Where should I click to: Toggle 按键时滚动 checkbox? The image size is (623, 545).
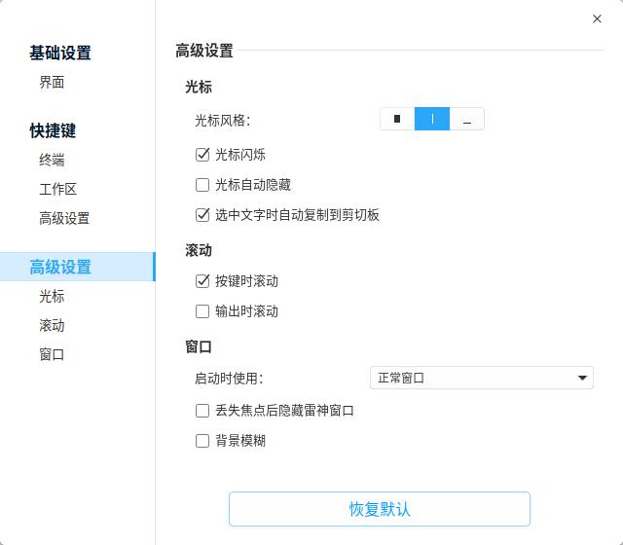coord(202,280)
